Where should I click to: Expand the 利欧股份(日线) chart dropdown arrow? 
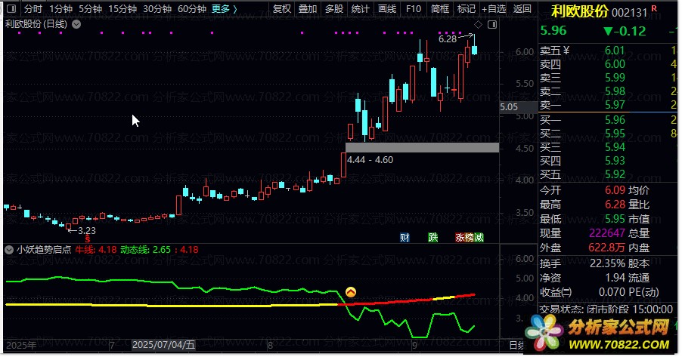[76, 24]
